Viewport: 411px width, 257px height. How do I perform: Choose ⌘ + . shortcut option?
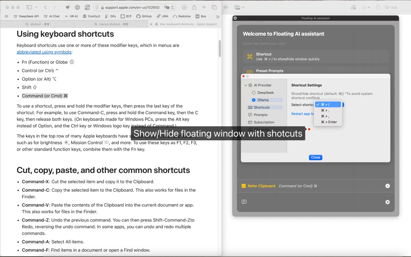click(x=328, y=110)
